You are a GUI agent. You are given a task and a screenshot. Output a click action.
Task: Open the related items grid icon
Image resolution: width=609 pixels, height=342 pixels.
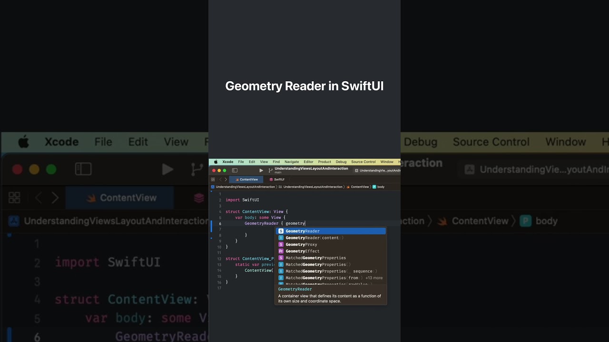[x=213, y=180]
